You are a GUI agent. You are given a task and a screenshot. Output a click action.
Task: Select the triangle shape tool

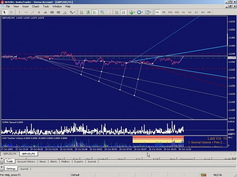coord(46,12)
